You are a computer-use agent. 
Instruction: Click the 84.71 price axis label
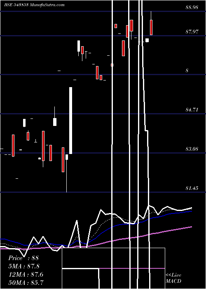pos(192,110)
